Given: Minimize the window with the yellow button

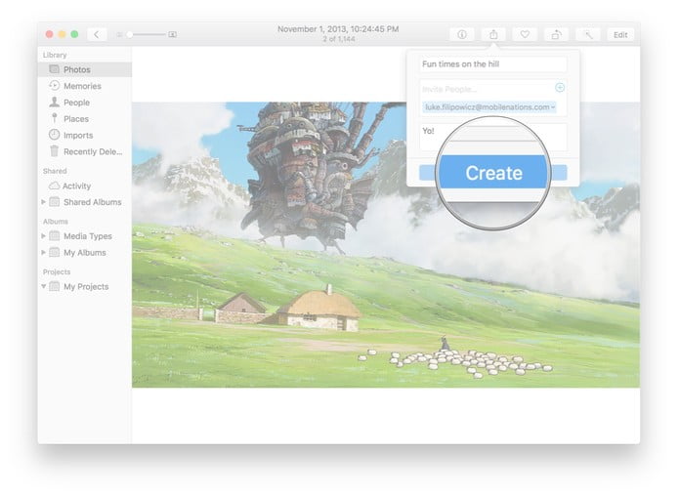Looking at the screenshot, I should pos(62,34).
